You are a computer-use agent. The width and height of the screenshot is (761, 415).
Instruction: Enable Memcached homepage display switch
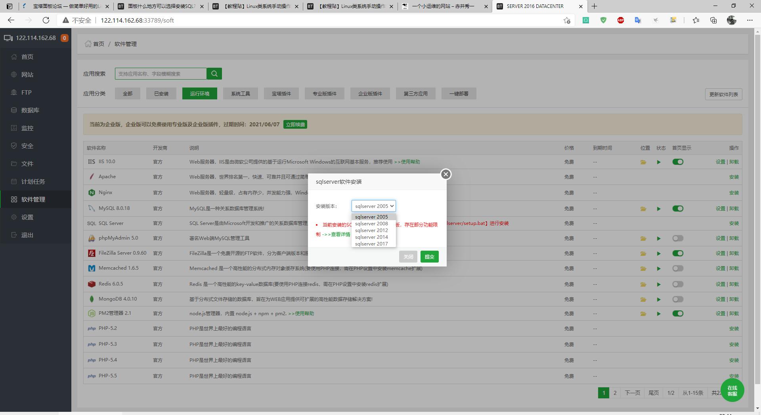tap(678, 268)
